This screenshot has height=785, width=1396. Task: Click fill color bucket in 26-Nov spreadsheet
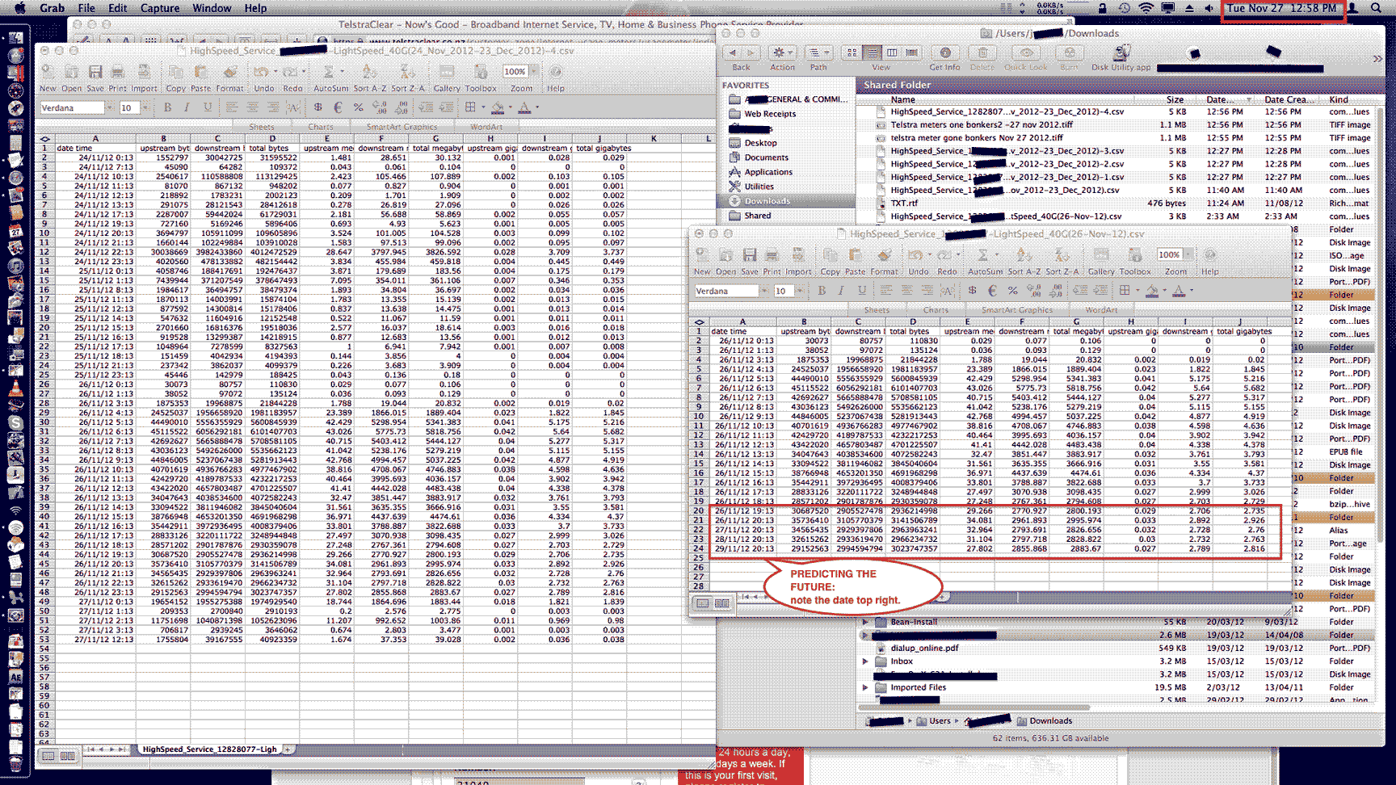click(x=1151, y=291)
